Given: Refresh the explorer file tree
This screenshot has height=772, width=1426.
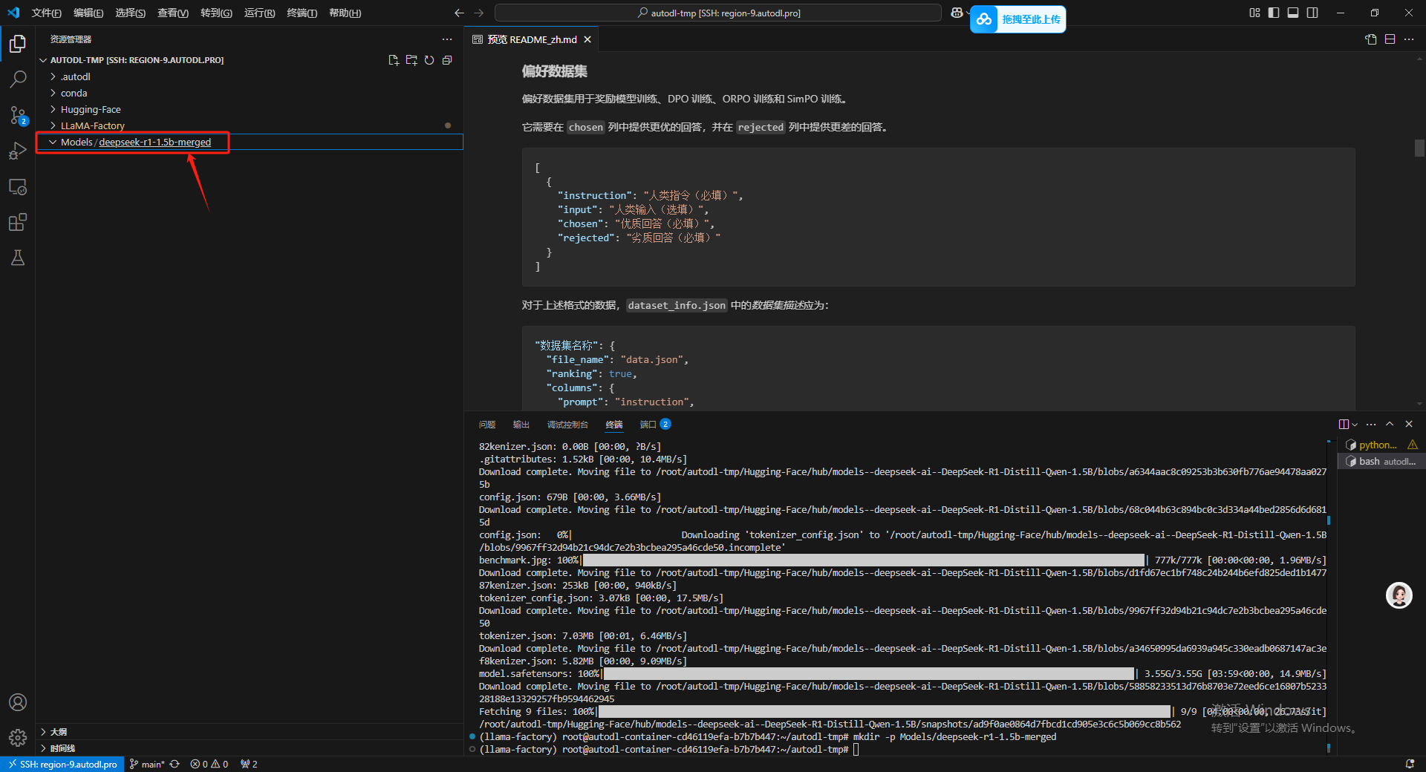Looking at the screenshot, I should [x=429, y=60].
